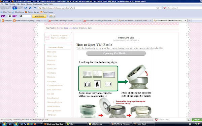Open a new tab with plus button
Image resolution: width=202 pixels, height=126 pixels.
click(190, 20)
